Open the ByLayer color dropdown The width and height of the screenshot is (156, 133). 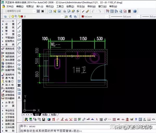(95, 17)
